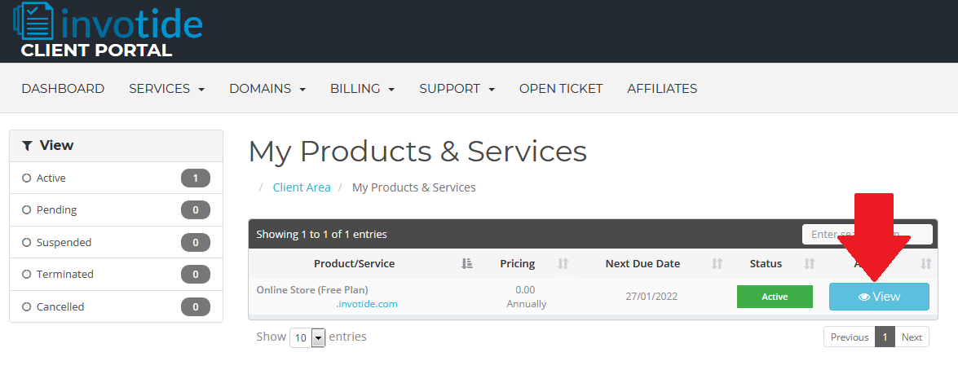958x370 pixels.
Task: Click sort arrows beside Status column
Action: click(x=810, y=264)
